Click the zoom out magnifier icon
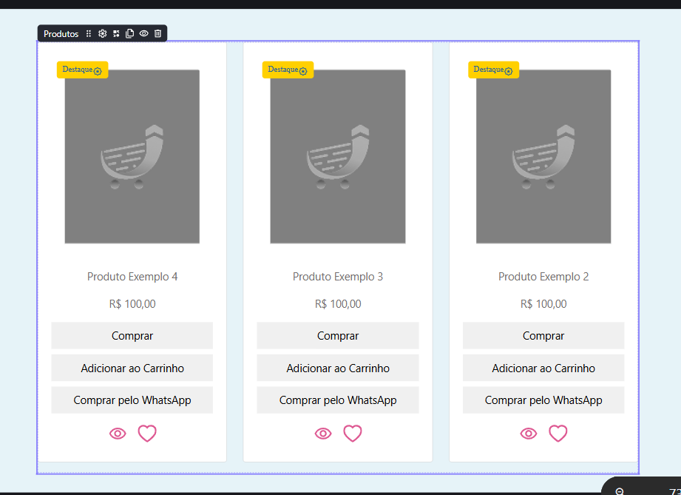Screen dimensions: 681x495 (x=620, y=491)
